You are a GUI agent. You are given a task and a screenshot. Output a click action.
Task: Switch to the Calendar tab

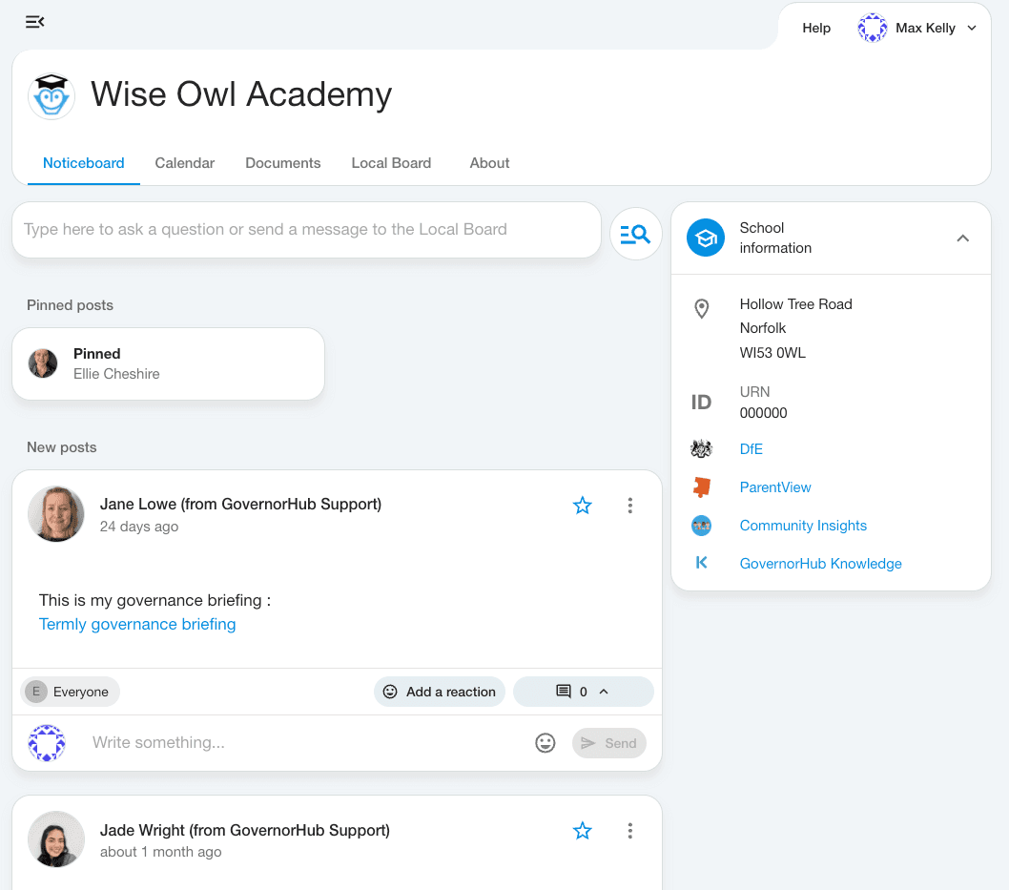coord(184,163)
